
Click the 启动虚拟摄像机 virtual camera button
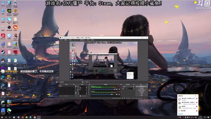(x=141, y=90)
